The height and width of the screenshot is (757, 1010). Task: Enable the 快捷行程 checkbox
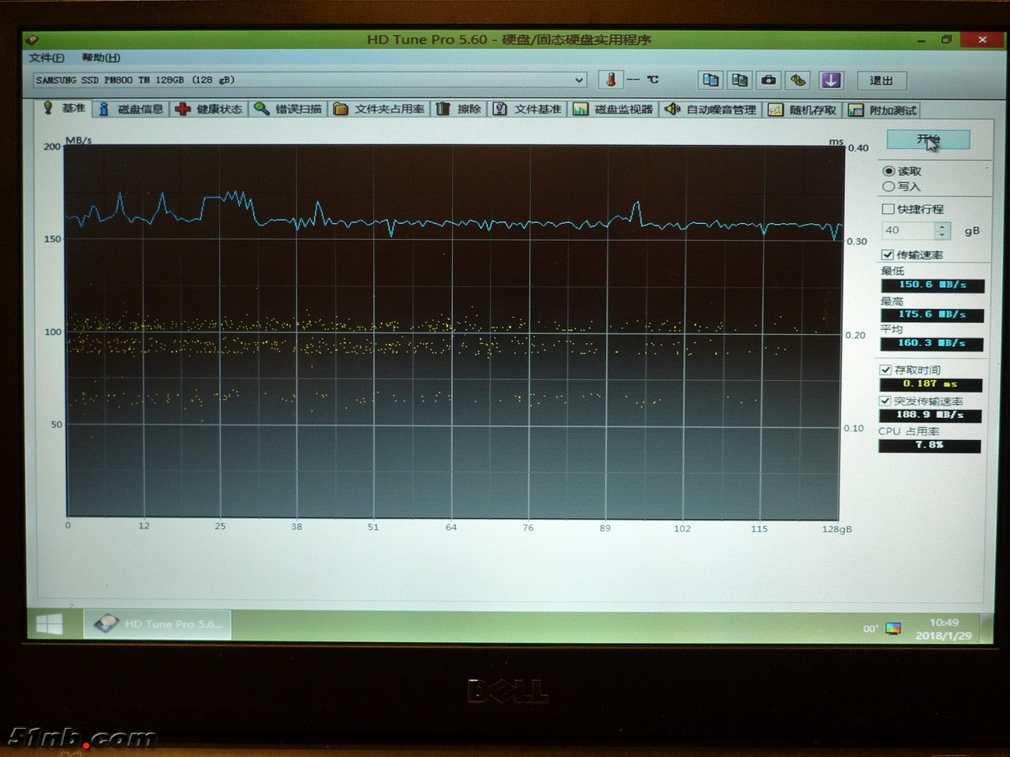click(888, 209)
